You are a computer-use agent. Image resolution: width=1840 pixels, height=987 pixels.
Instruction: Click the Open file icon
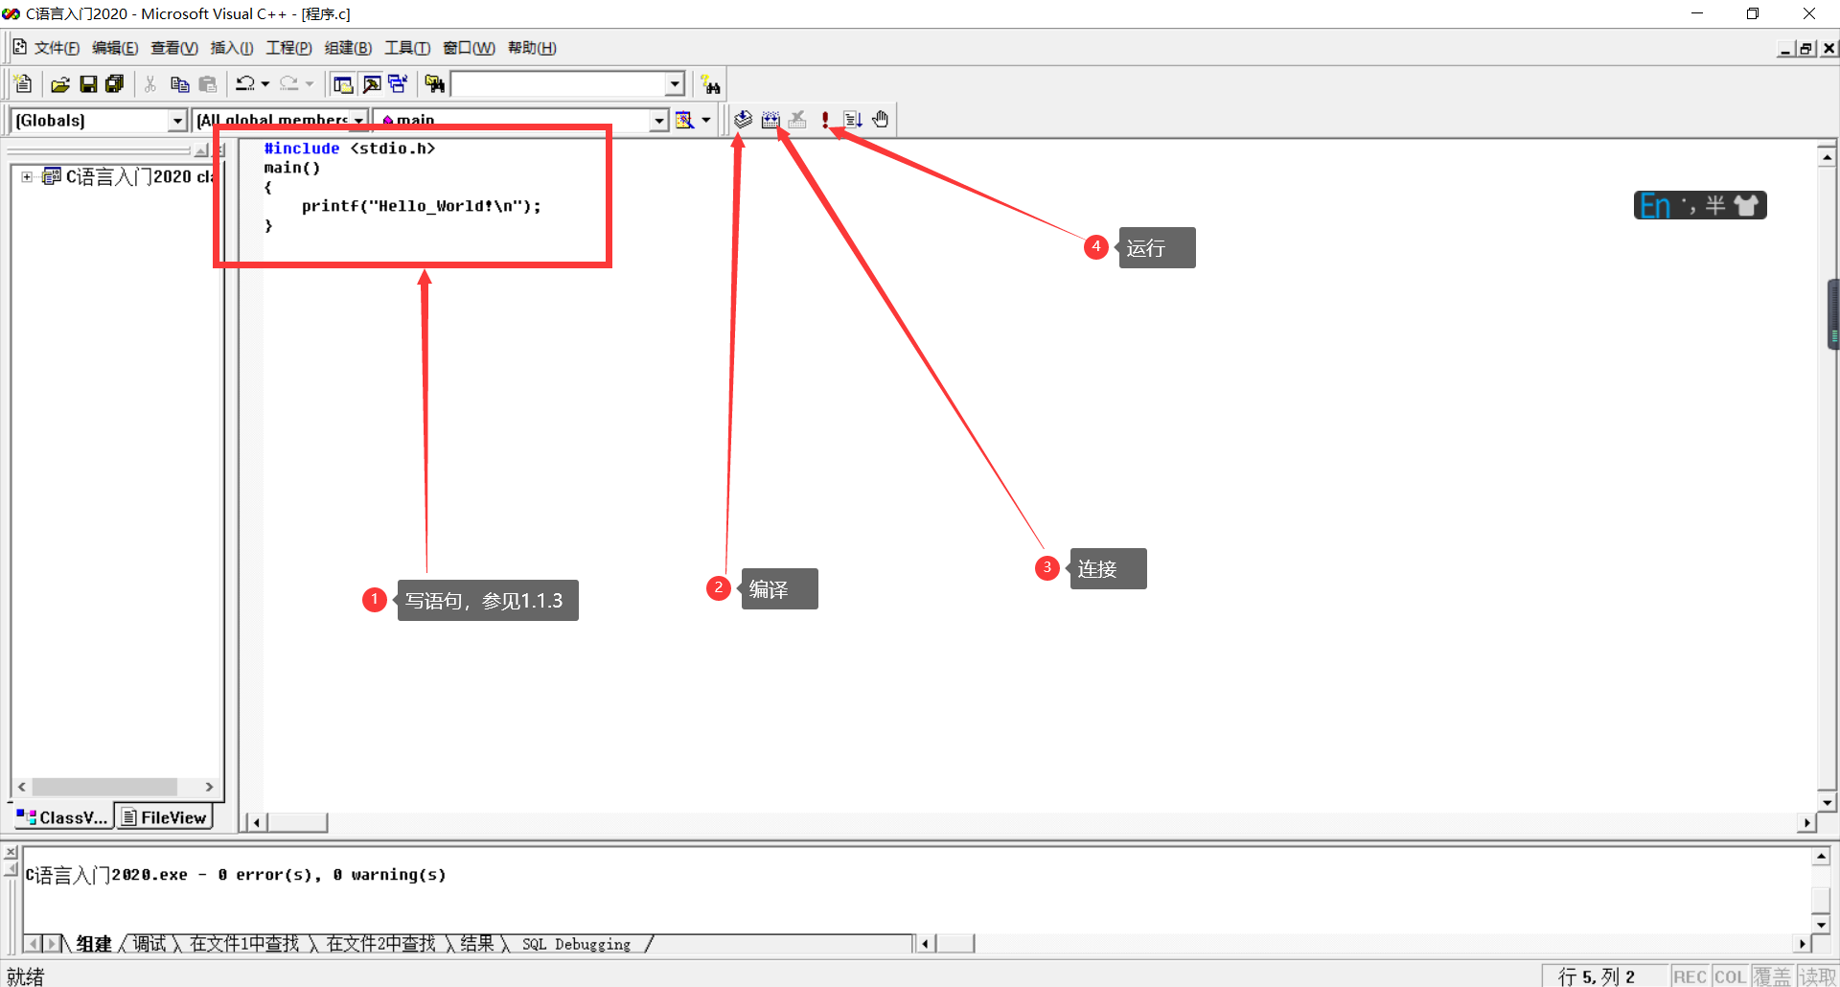pyautogui.click(x=60, y=84)
